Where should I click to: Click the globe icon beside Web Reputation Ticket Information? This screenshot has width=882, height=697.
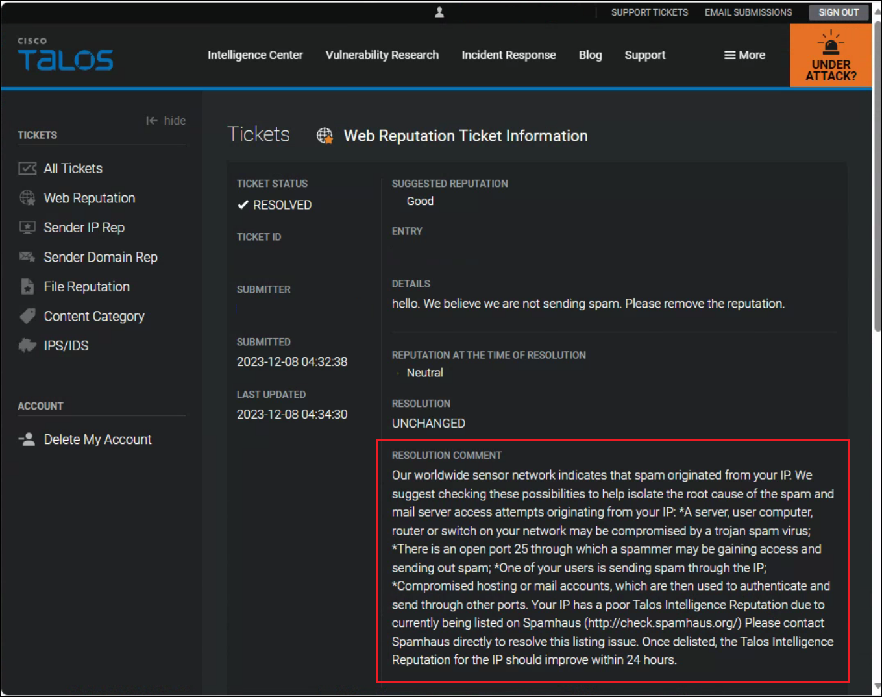[x=325, y=136]
